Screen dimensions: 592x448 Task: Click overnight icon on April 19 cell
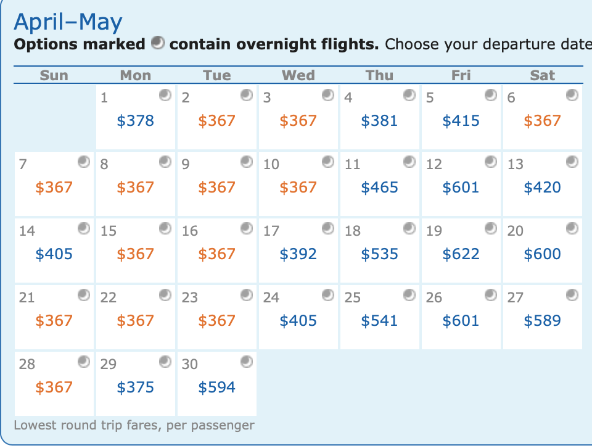point(490,228)
